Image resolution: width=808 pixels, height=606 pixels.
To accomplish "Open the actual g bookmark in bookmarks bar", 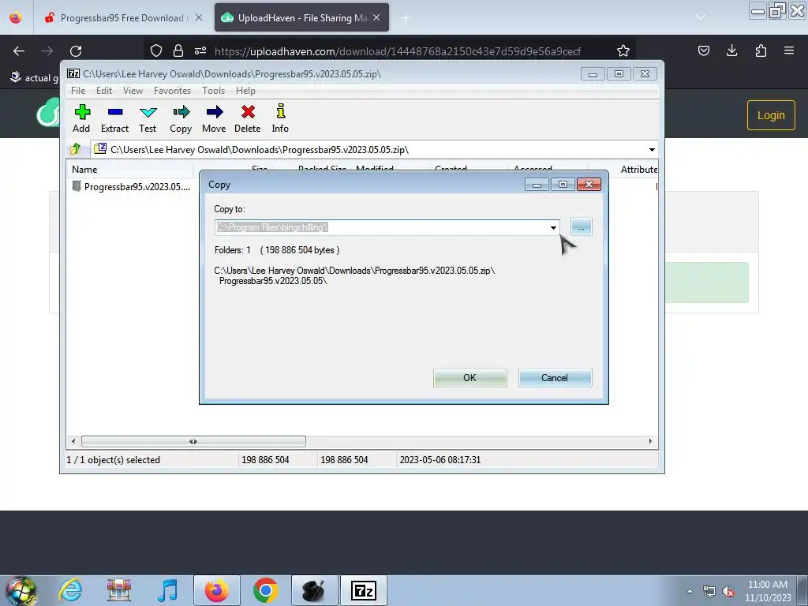I will tap(35, 77).
